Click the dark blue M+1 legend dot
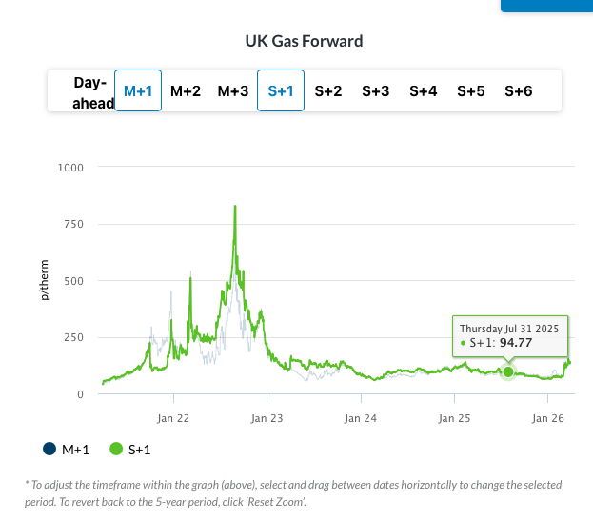The height and width of the screenshot is (522, 593). 49,449
